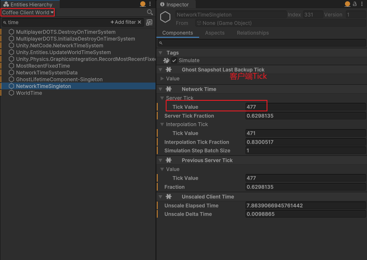Switch to the Aspects tab
This screenshot has height=260, width=367.
[214, 33]
